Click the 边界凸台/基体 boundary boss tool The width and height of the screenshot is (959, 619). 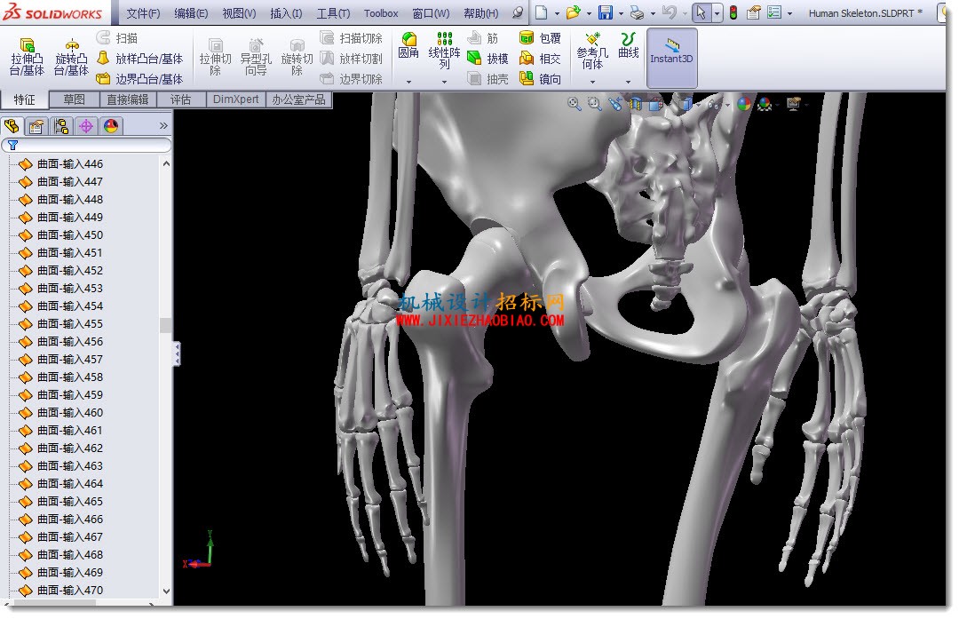pos(140,78)
